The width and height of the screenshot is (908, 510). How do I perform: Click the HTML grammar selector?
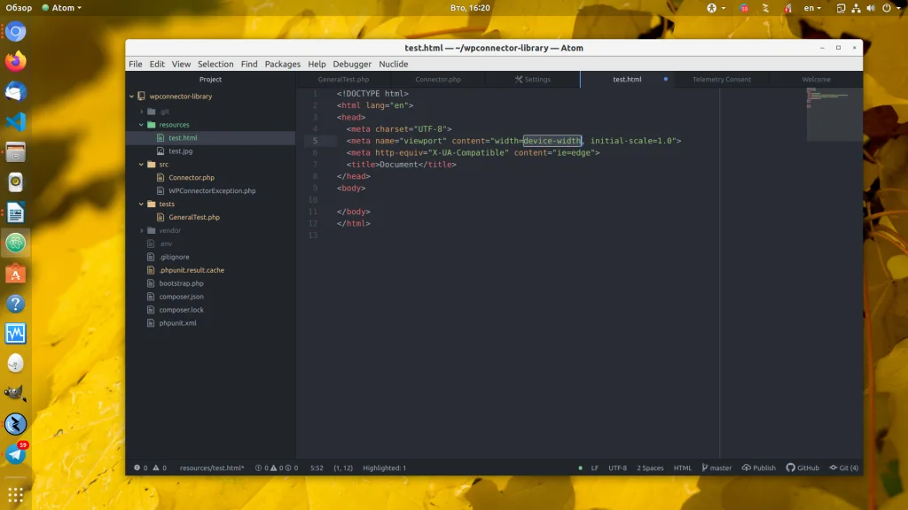click(682, 467)
